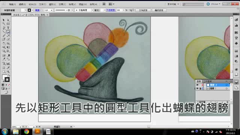
Task: Swap fill and stroke arrows in toolbox
Action: (x=9, y=75)
